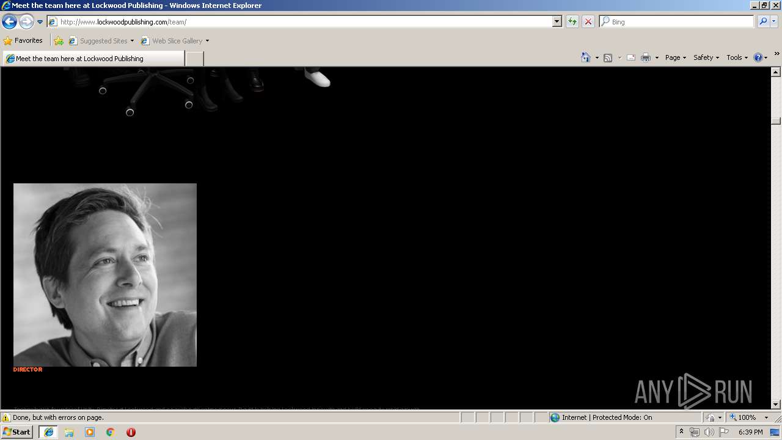Open a new blank tab

(194, 59)
